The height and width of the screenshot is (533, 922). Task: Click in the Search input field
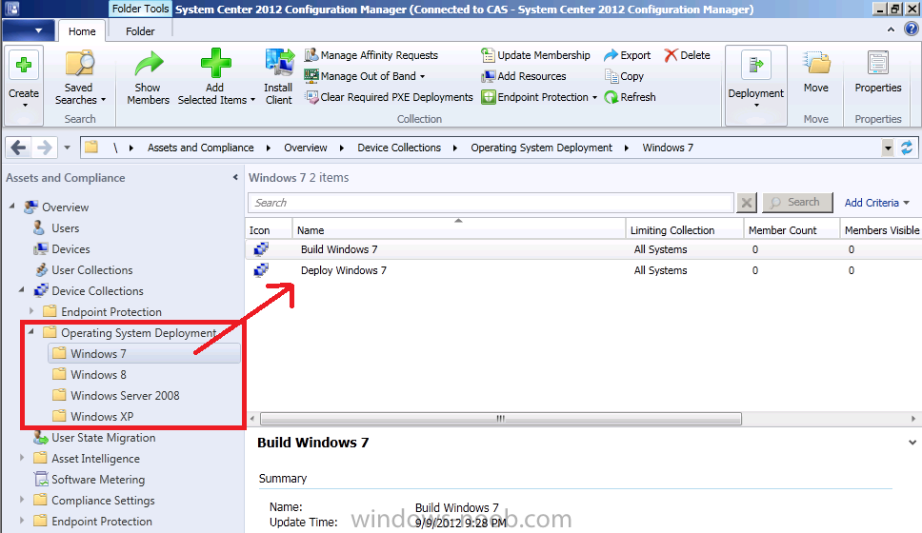[491, 203]
